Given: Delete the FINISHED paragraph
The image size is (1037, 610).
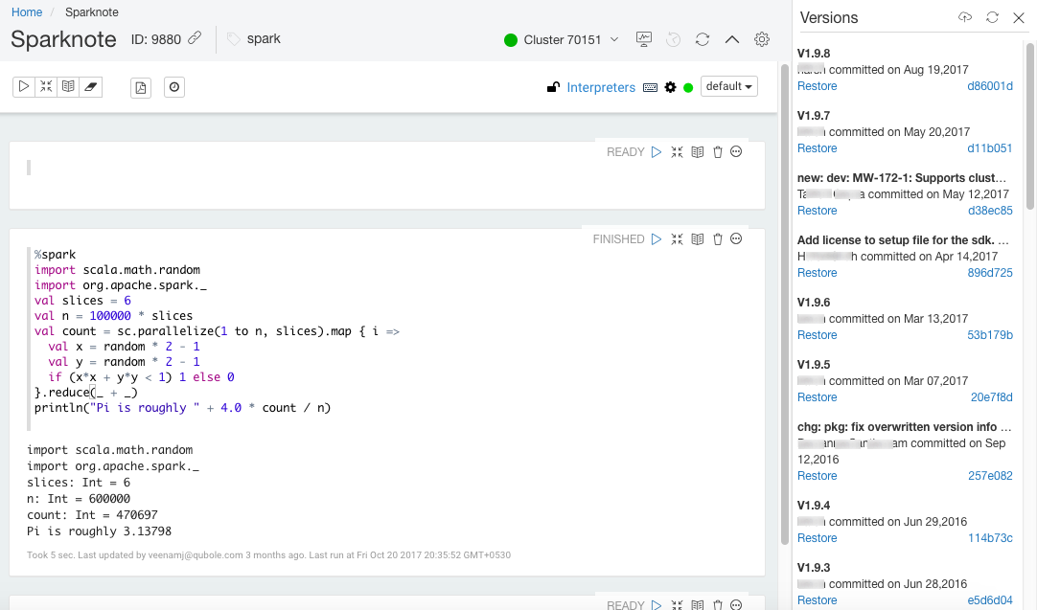Looking at the screenshot, I should 718,239.
